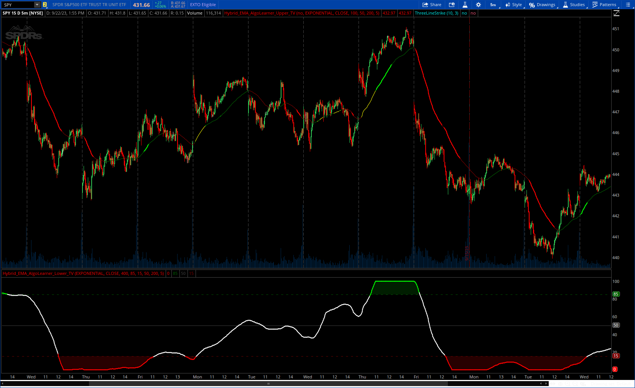Click the Volume study label

coord(195,13)
